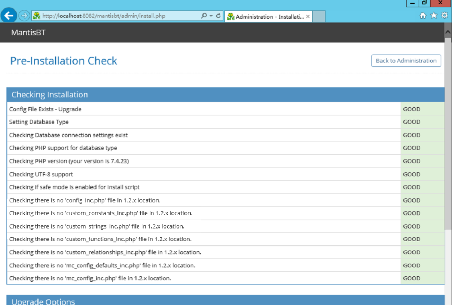Image resolution: width=452 pixels, height=305 pixels.
Task: Go back with the browser back arrow
Action: click(x=9, y=15)
